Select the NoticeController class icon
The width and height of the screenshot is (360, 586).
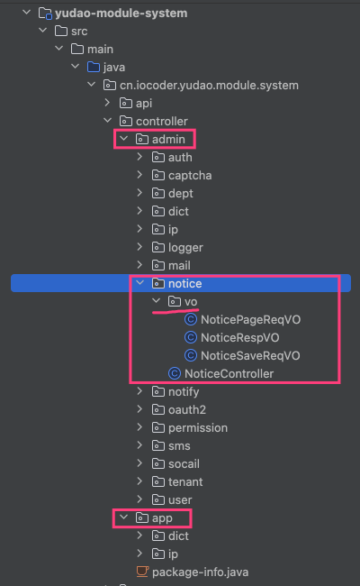[x=175, y=373]
